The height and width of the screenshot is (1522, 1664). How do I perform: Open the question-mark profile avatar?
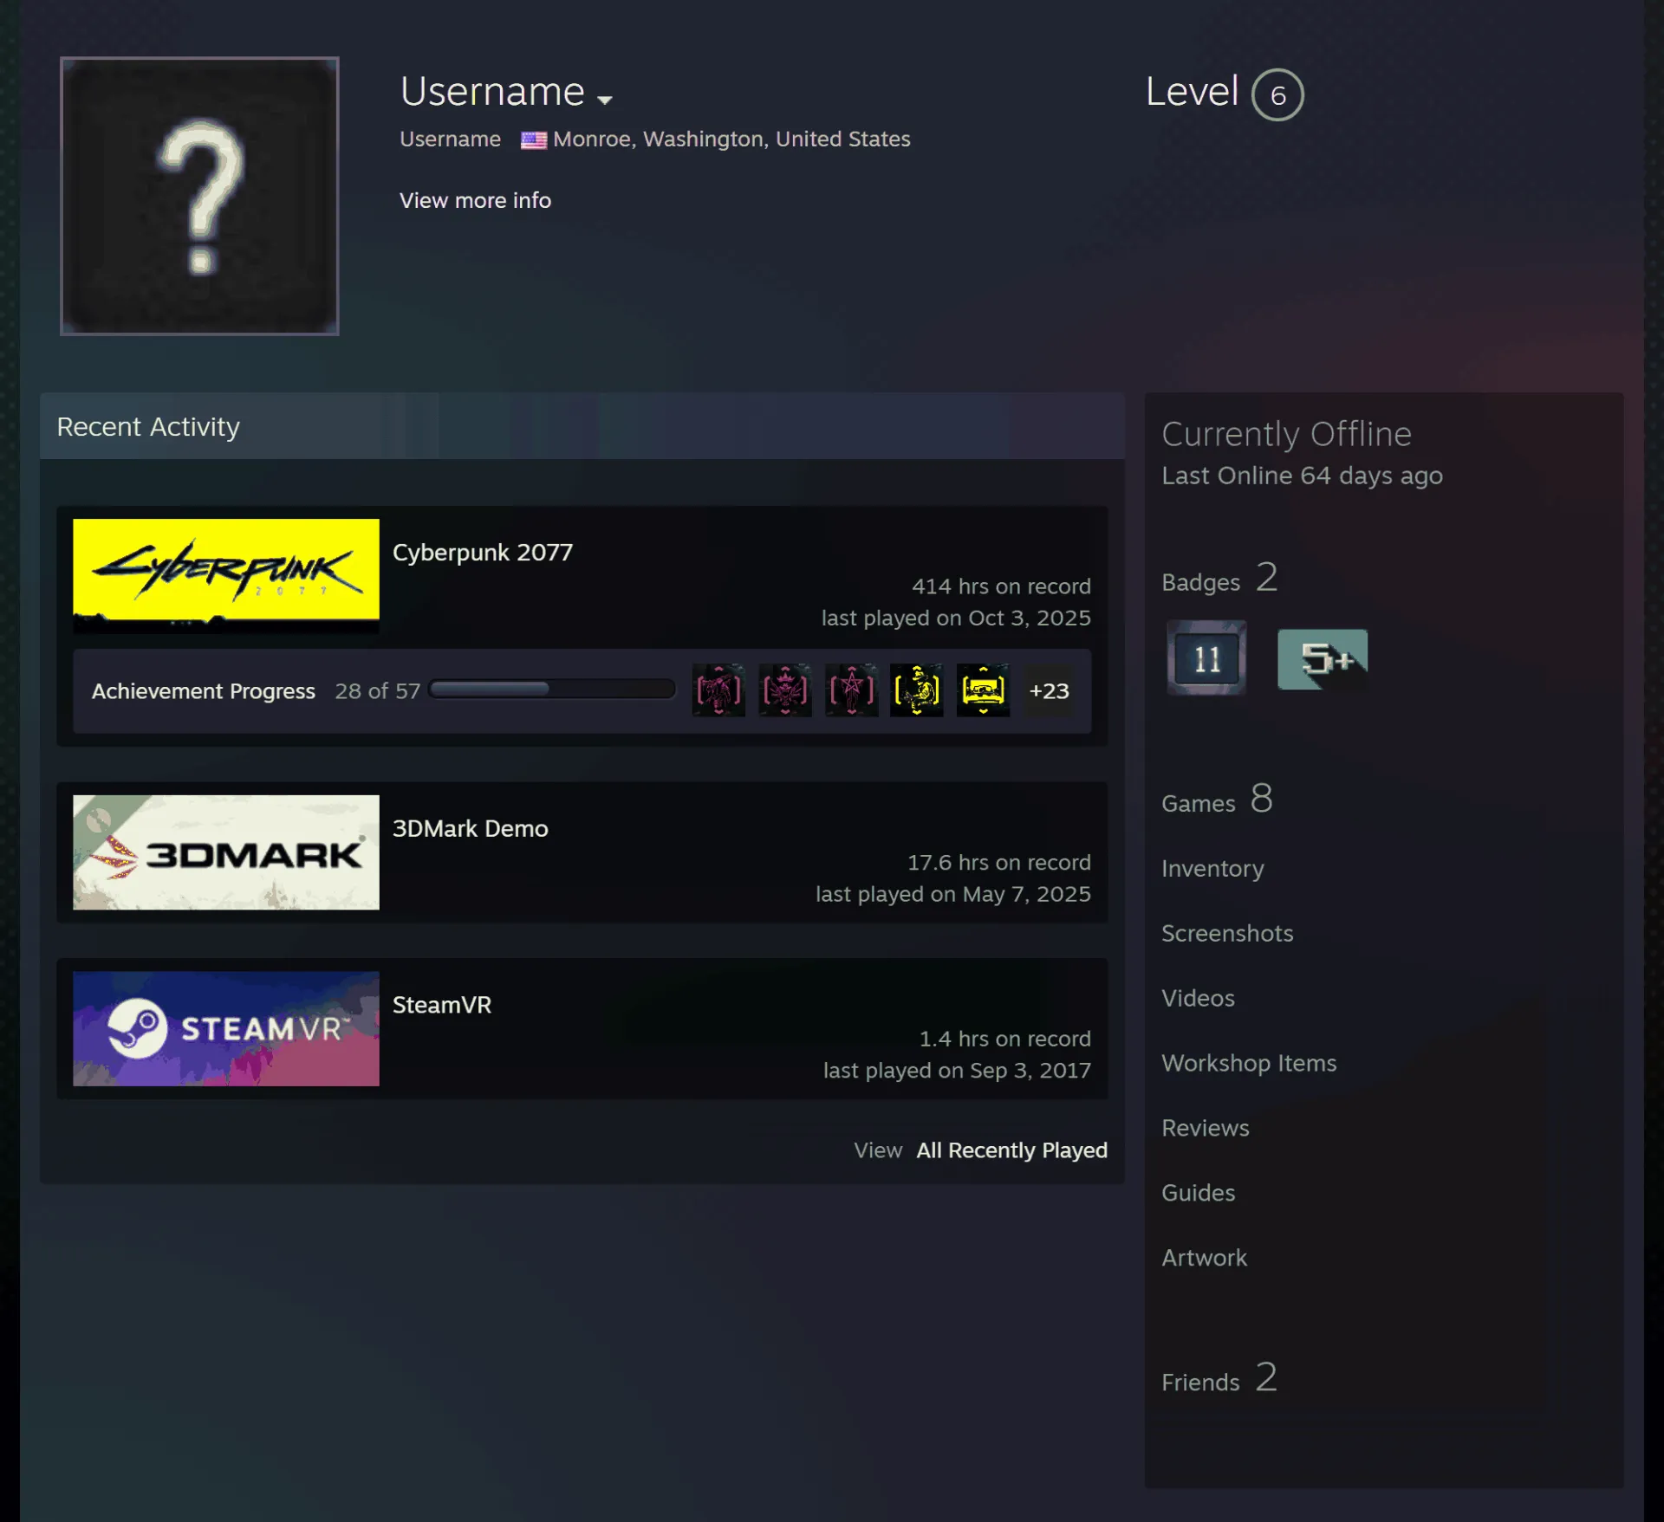coord(199,196)
